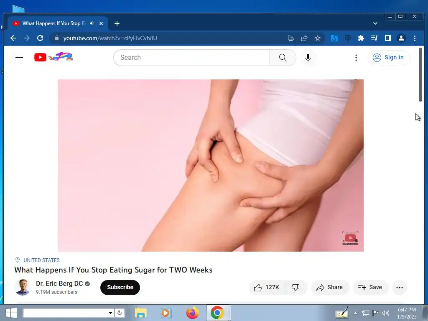
Task: Open the clock showing 6:47 PM
Action: [x=407, y=313]
